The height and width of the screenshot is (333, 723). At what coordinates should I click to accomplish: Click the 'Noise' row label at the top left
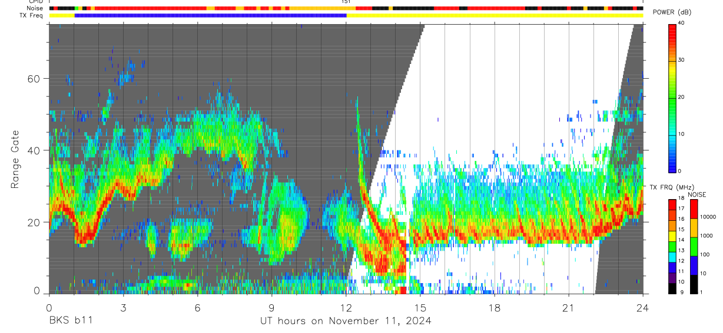click(35, 9)
